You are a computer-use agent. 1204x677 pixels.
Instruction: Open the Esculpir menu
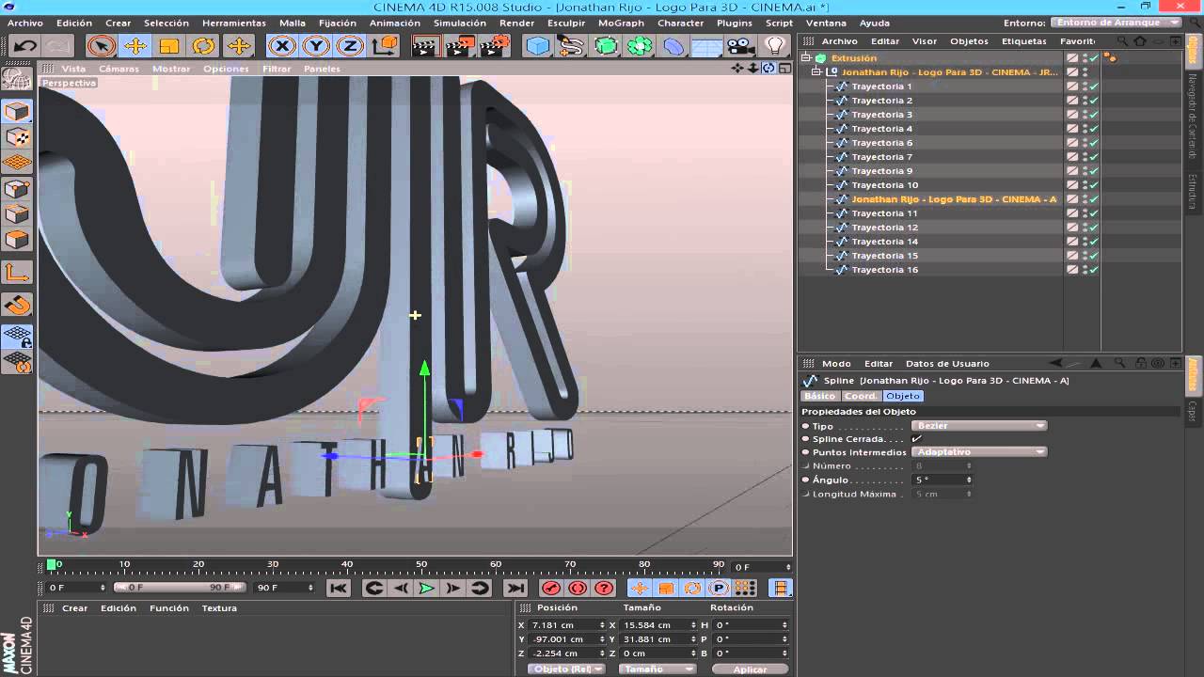point(566,23)
